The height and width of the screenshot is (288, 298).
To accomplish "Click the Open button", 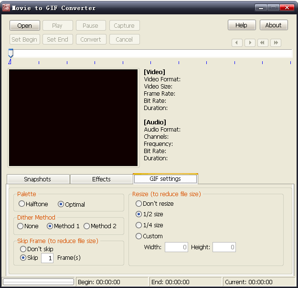I will [x=25, y=25].
